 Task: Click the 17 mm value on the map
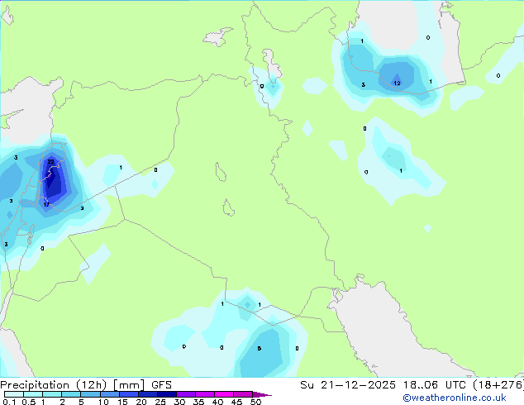click(46, 204)
